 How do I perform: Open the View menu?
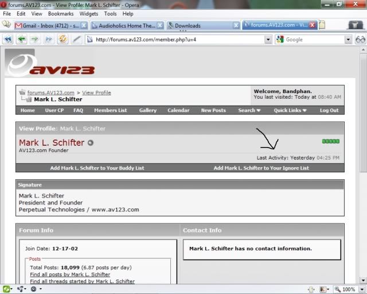click(37, 14)
